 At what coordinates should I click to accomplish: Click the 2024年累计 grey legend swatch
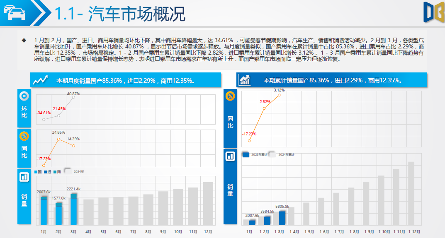pos(272,154)
